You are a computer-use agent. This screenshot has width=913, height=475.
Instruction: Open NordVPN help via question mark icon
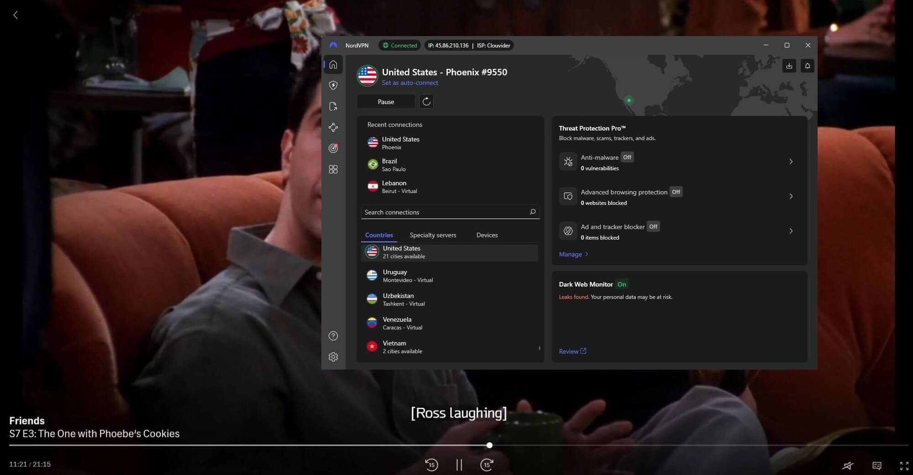coord(333,336)
